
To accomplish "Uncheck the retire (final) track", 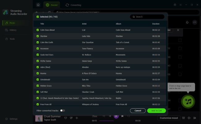I will (38, 67).
